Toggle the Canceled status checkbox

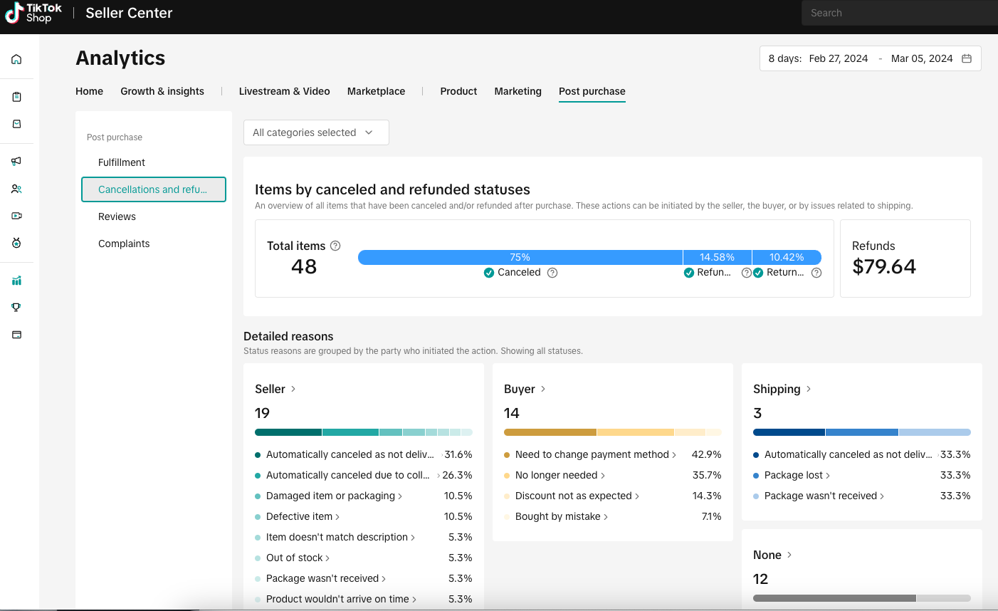click(489, 273)
